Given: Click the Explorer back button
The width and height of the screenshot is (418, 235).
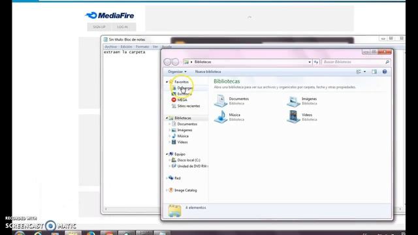Looking at the screenshot, I should click(167, 62).
